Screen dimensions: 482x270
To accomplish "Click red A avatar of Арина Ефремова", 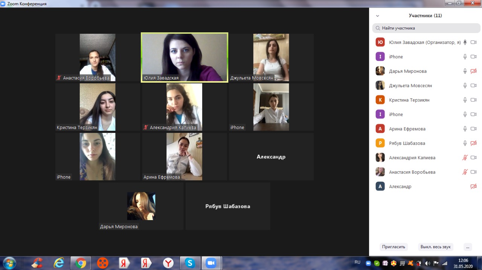I will [380, 129].
